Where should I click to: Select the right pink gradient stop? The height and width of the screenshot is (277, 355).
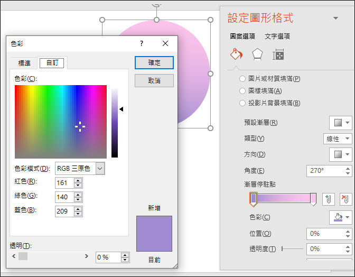coord(313,199)
